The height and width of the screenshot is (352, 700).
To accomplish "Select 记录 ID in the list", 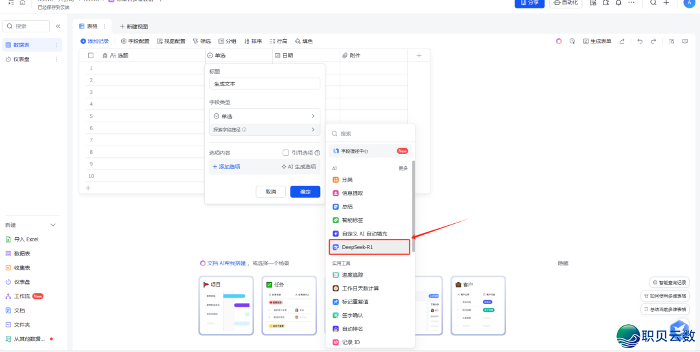I will tap(369, 342).
